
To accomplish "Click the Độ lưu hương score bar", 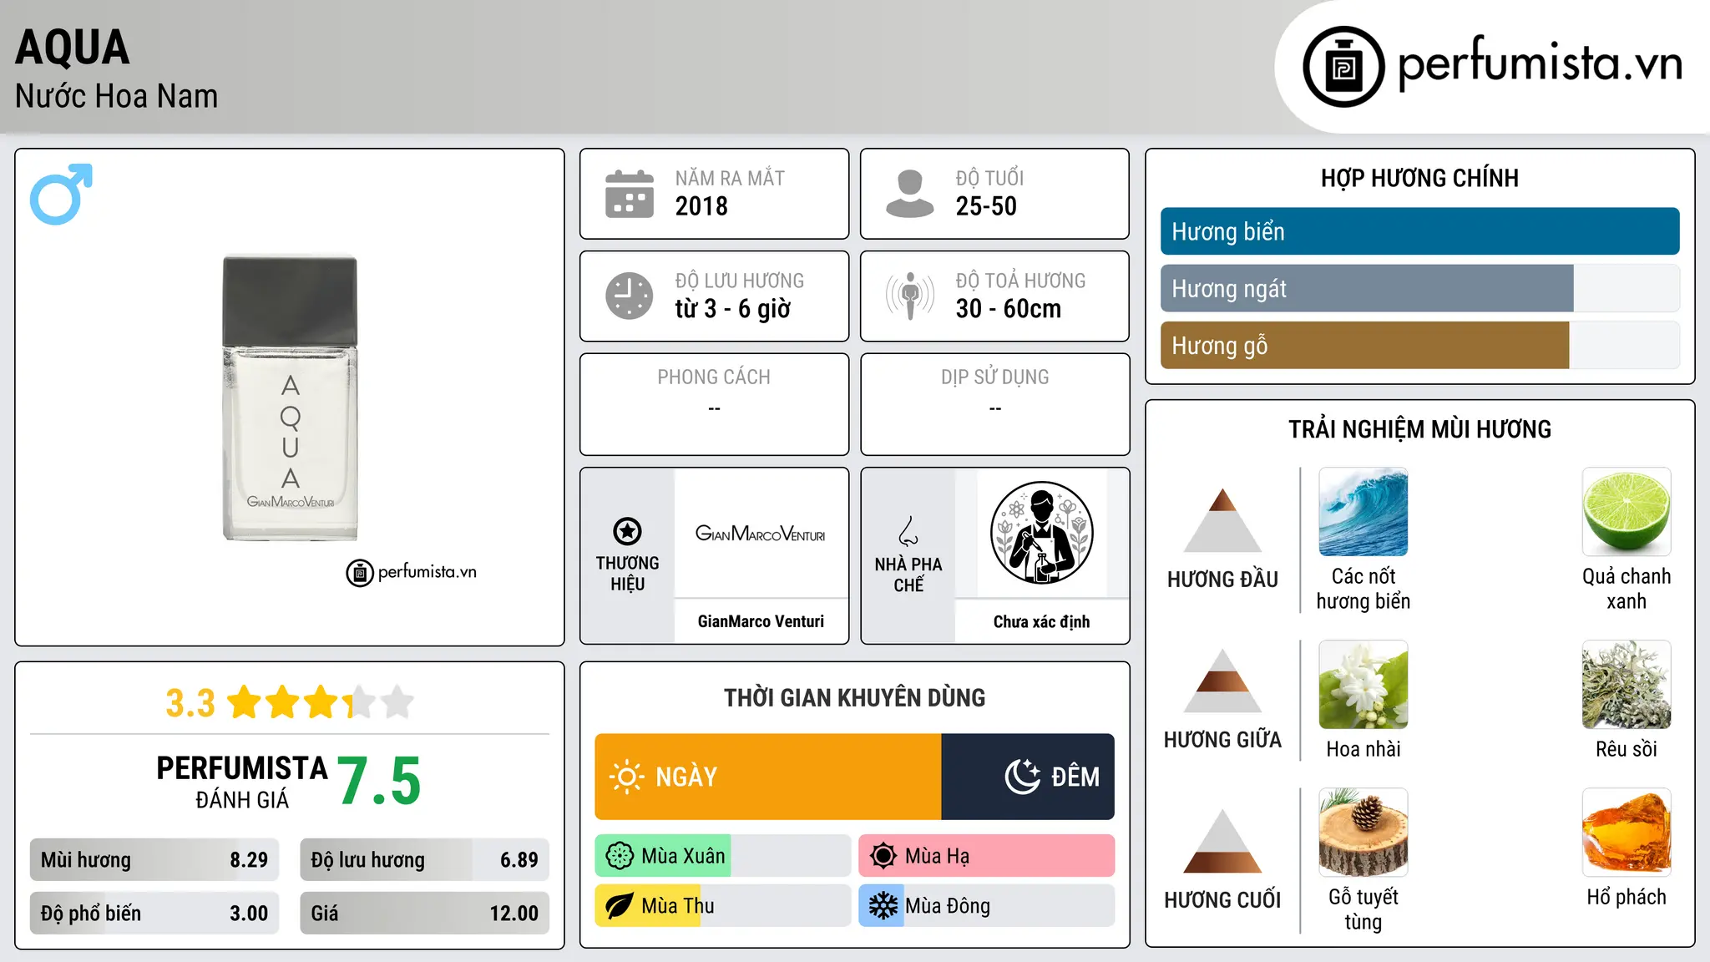I will point(424,860).
